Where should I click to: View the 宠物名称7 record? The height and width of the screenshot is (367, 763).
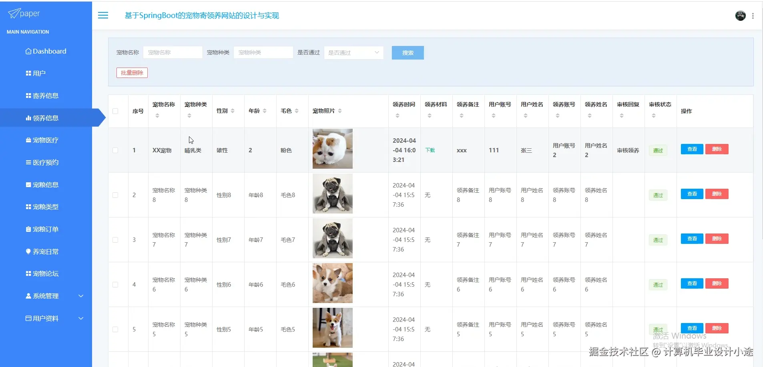point(692,239)
